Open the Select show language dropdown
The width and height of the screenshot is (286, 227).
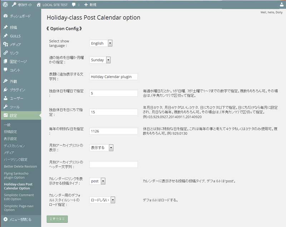101,43
